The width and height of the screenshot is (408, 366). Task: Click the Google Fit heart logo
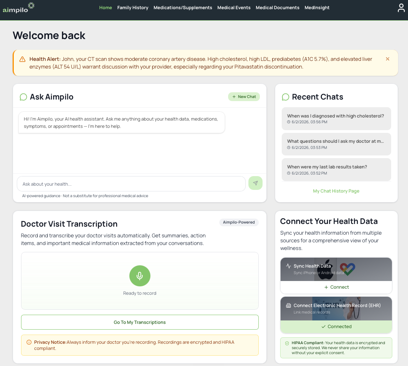pos(348,269)
